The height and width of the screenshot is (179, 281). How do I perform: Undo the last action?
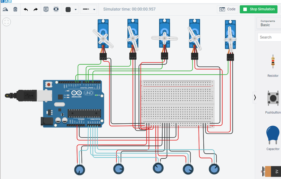coord(26,9)
